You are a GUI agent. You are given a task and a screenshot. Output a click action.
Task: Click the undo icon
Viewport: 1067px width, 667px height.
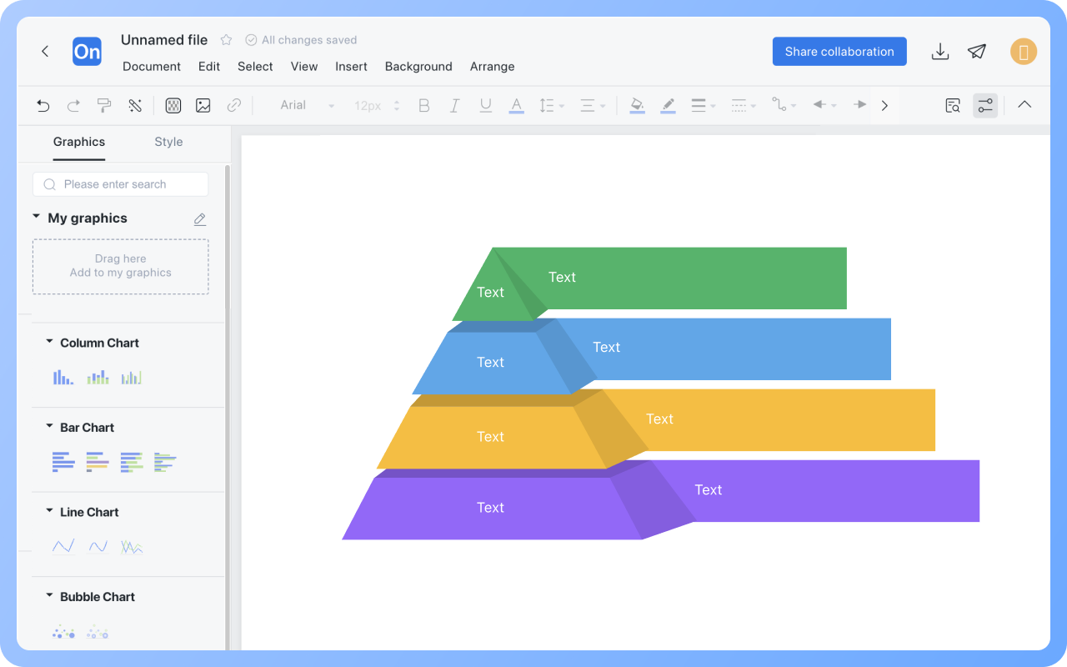coord(43,105)
